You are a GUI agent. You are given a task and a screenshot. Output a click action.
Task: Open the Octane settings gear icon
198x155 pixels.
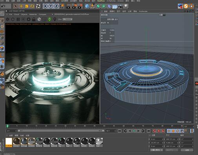click(29, 20)
